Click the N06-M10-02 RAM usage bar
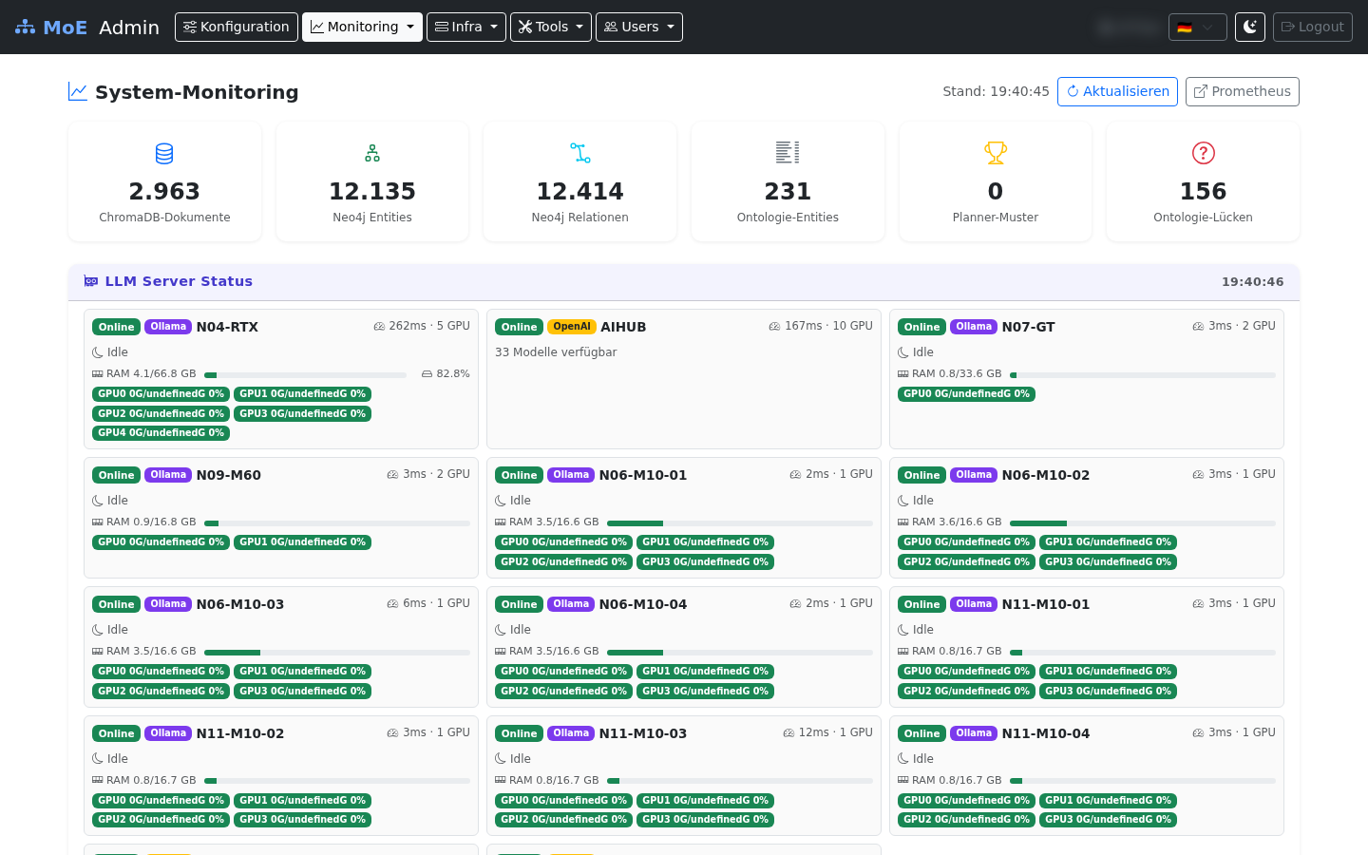Viewport: 1368px width, 855px height. [1143, 522]
